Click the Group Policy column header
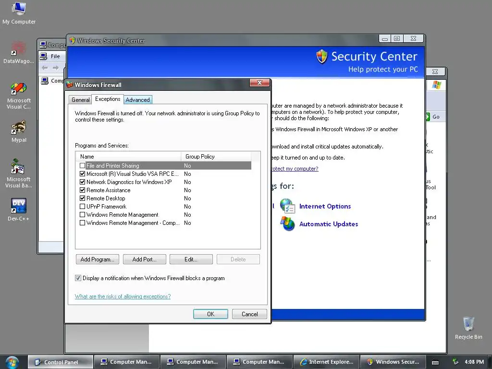492x369 pixels. tap(216, 156)
